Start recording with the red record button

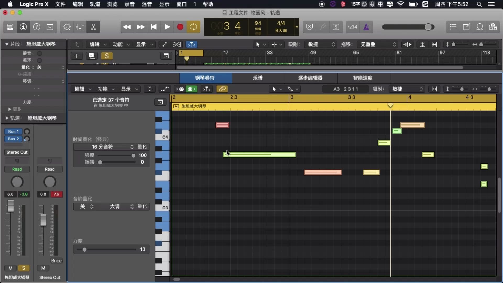point(180,27)
